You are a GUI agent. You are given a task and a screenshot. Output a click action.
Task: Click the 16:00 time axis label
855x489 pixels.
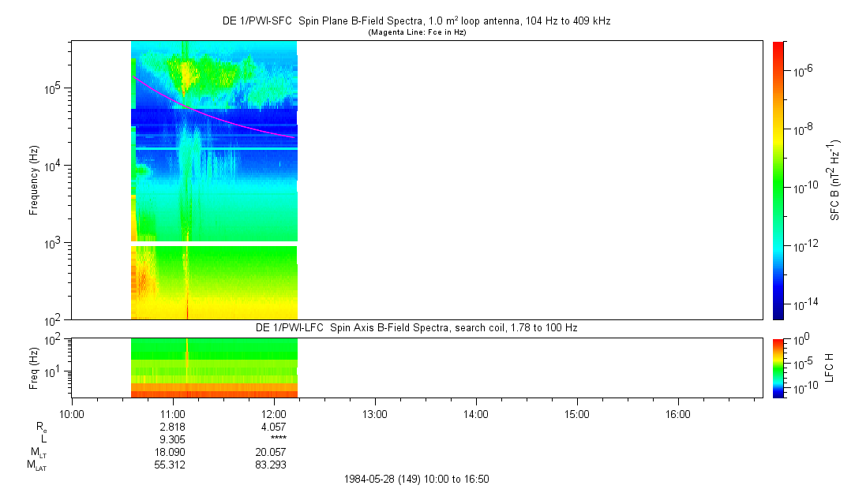click(x=677, y=413)
